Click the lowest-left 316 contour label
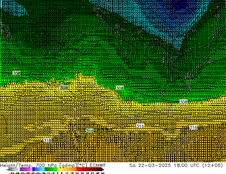226x174 pixels. pos(47,140)
